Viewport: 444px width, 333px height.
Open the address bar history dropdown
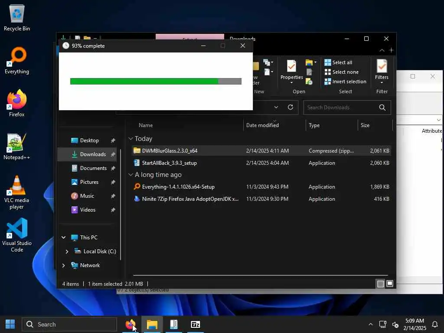pyautogui.click(x=276, y=108)
